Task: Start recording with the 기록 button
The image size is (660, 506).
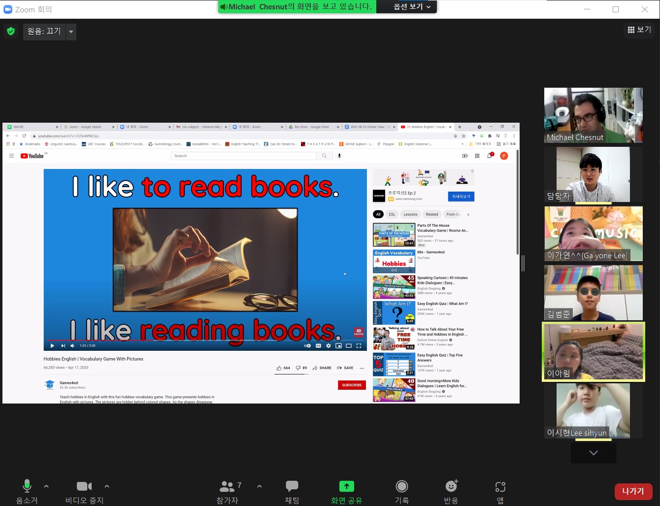Action: (402, 492)
